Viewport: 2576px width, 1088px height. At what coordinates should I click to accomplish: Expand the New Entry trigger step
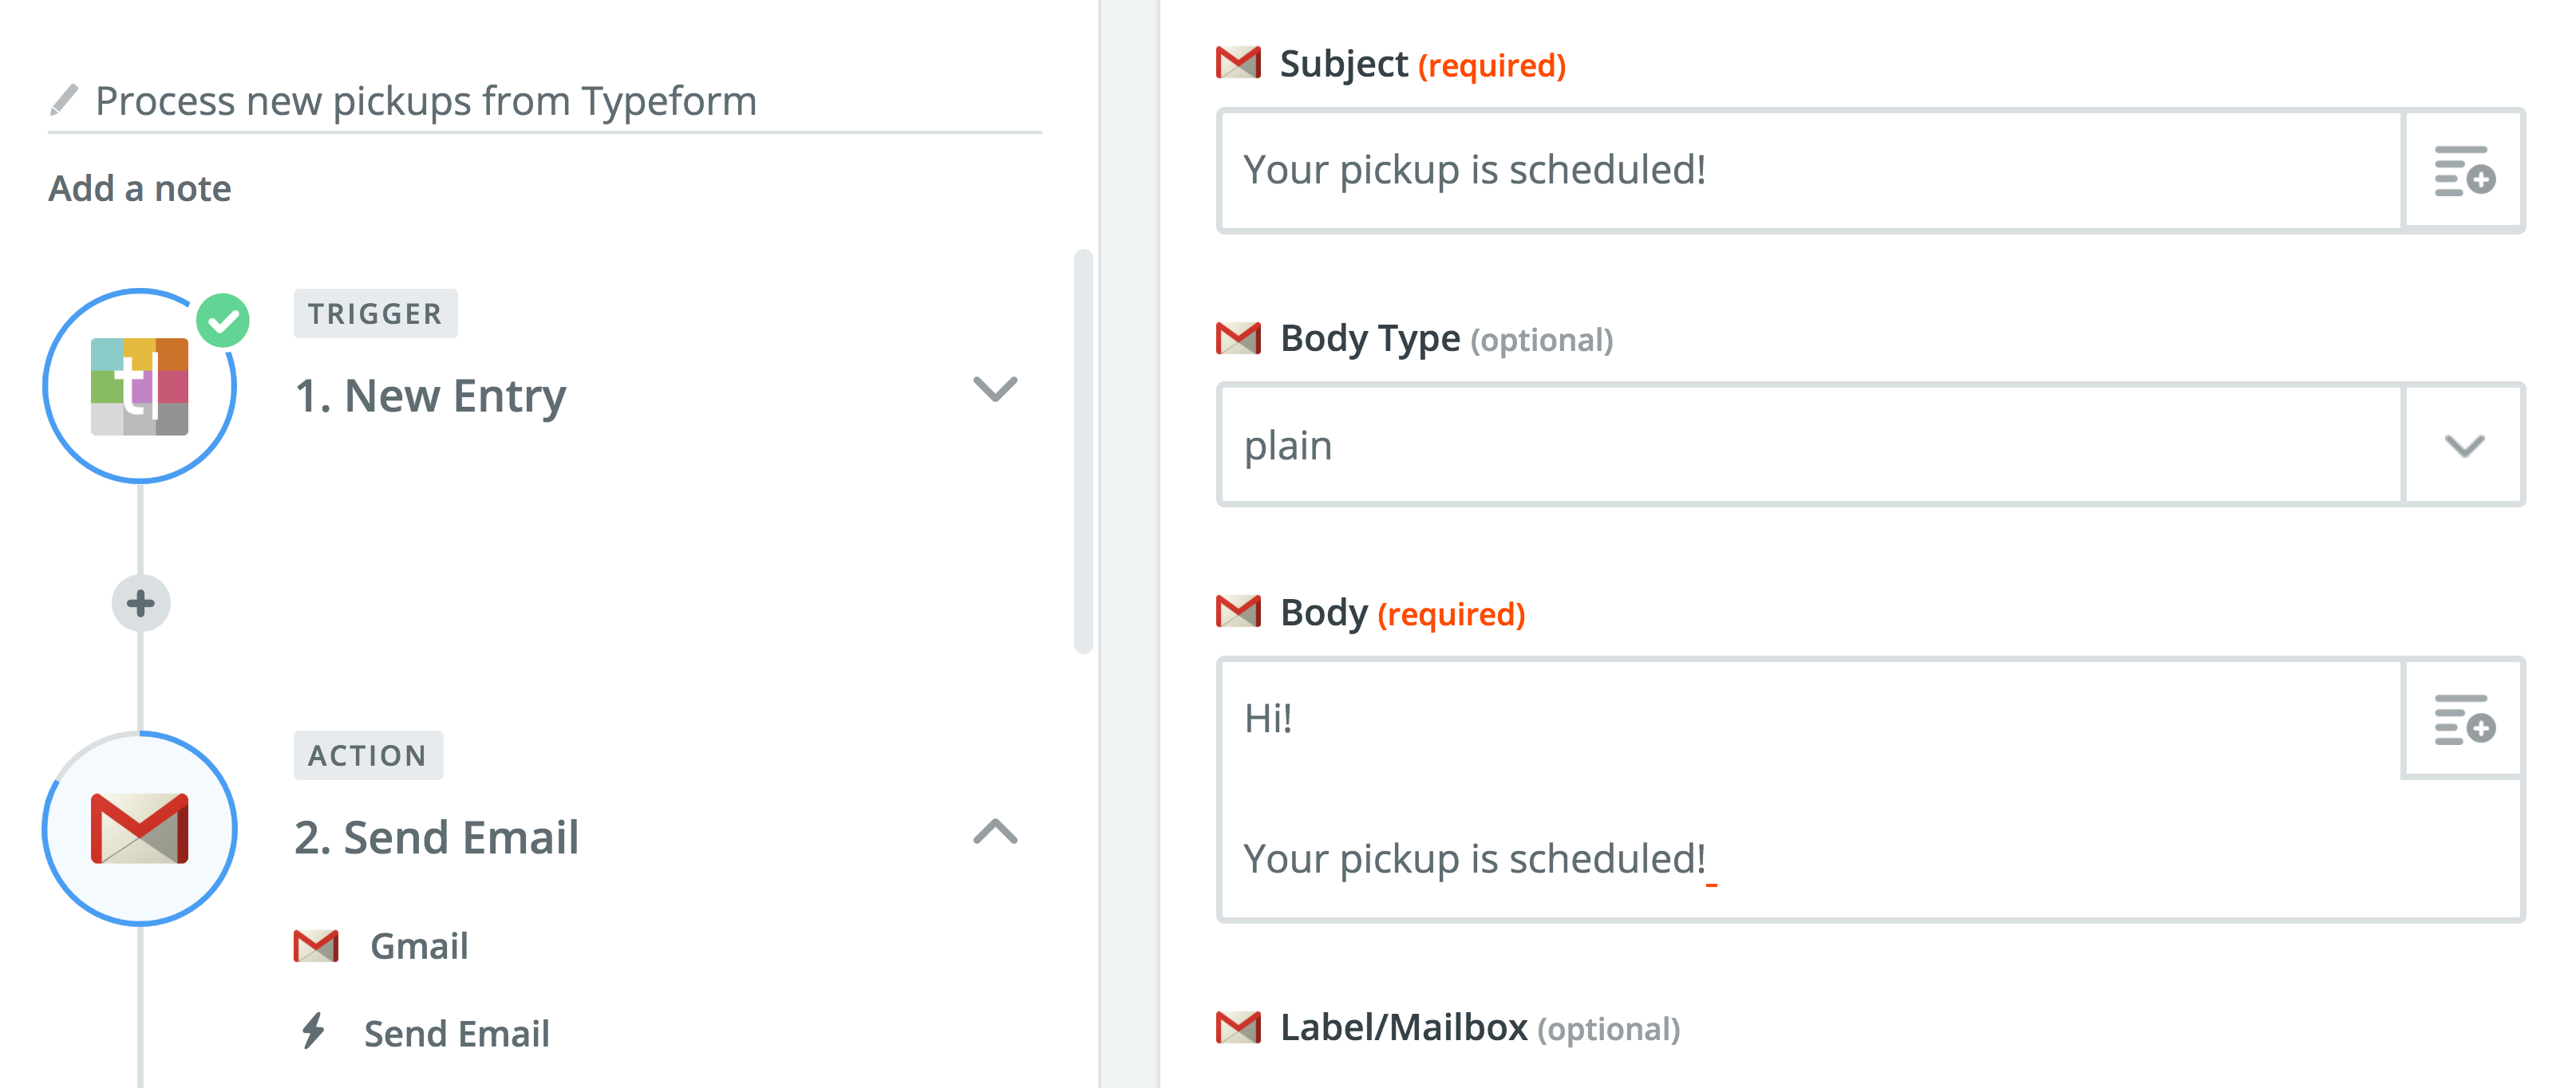coord(995,389)
